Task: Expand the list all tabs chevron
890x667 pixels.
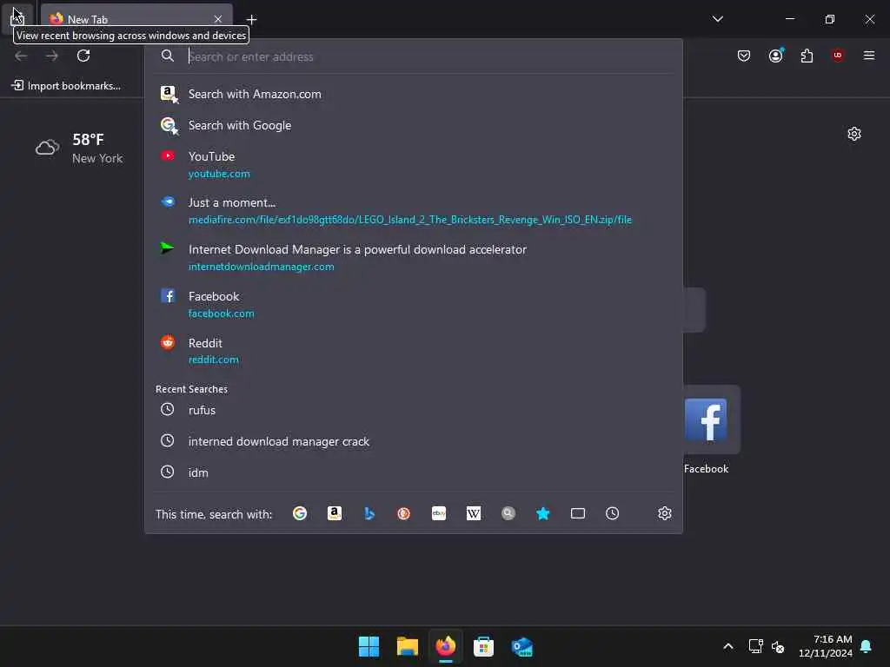Action: [x=717, y=19]
